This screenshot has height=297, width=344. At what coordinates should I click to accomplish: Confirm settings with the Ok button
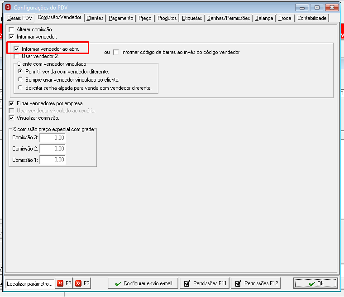[x=315, y=283]
